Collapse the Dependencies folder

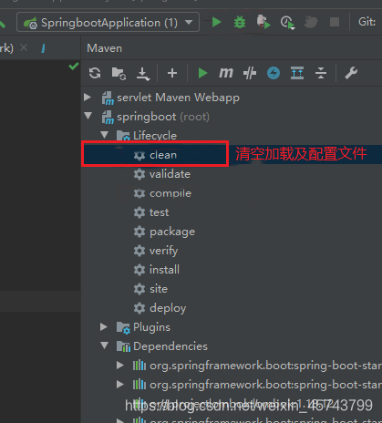[x=105, y=346]
